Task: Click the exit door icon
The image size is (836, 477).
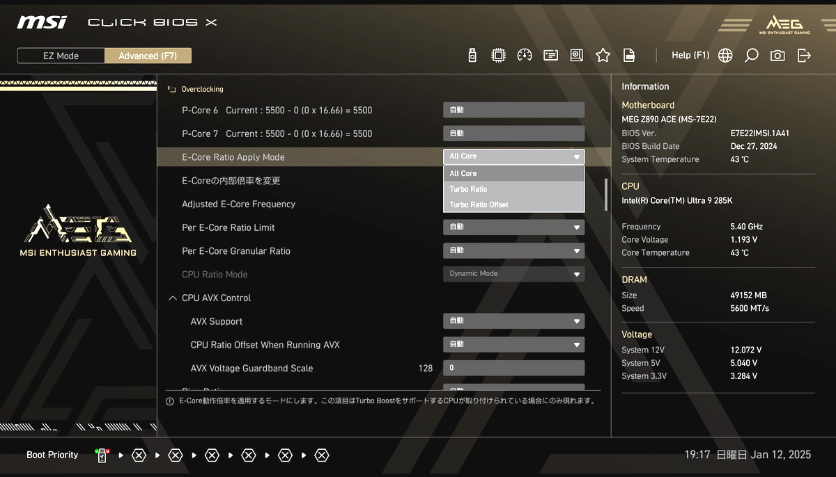Action: pyautogui.click(x=804, y=56)
